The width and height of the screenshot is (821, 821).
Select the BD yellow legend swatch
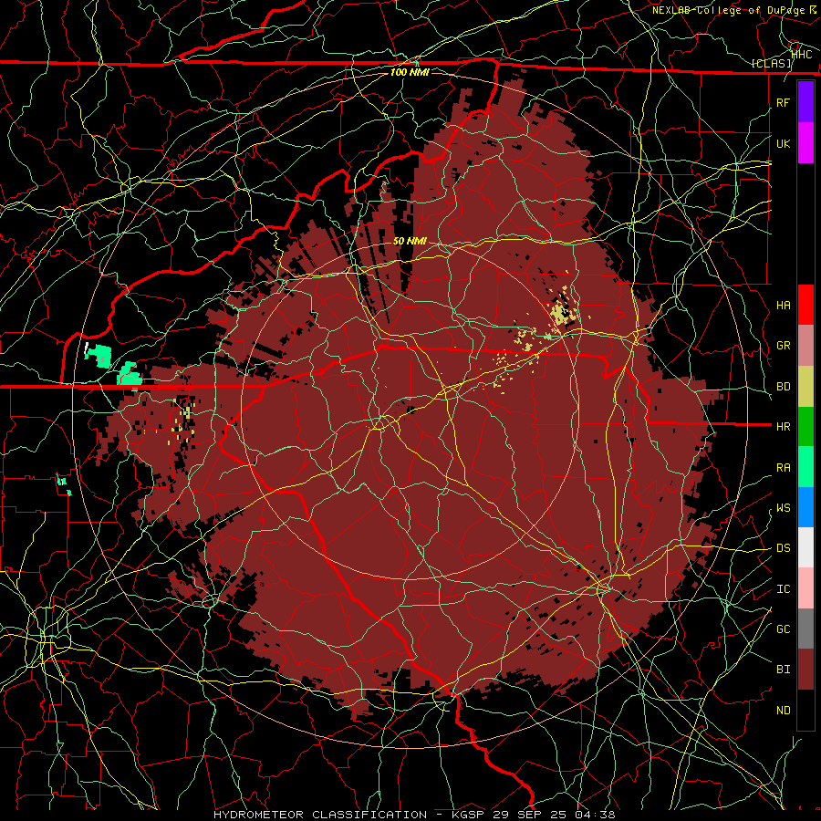[805, 386]
